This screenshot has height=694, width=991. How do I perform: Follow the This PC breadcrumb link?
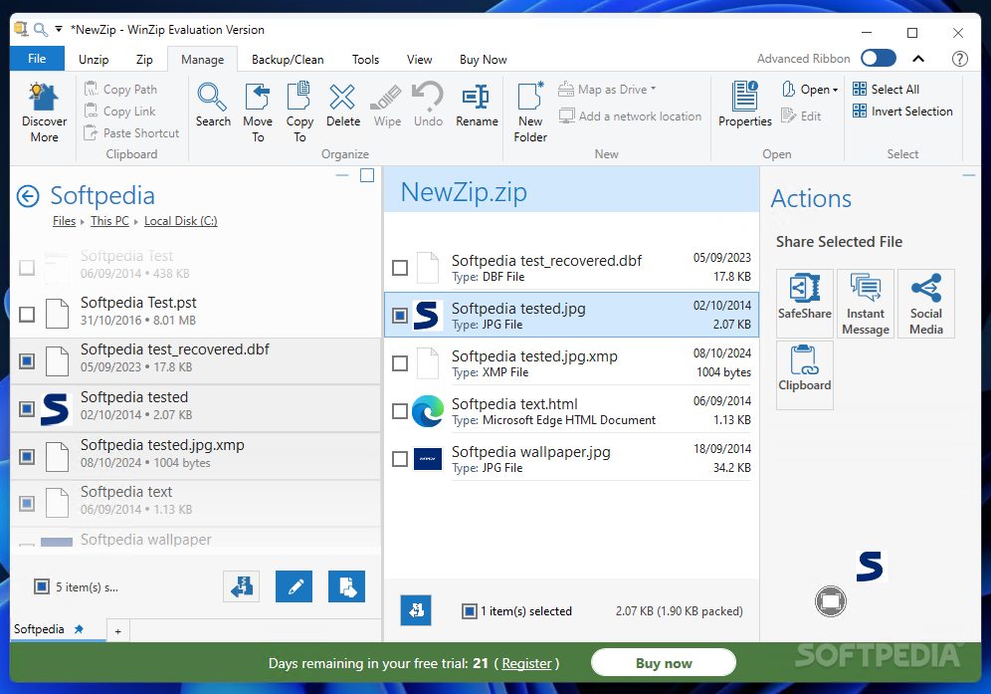pyautogui.click(x=109, y=221)
